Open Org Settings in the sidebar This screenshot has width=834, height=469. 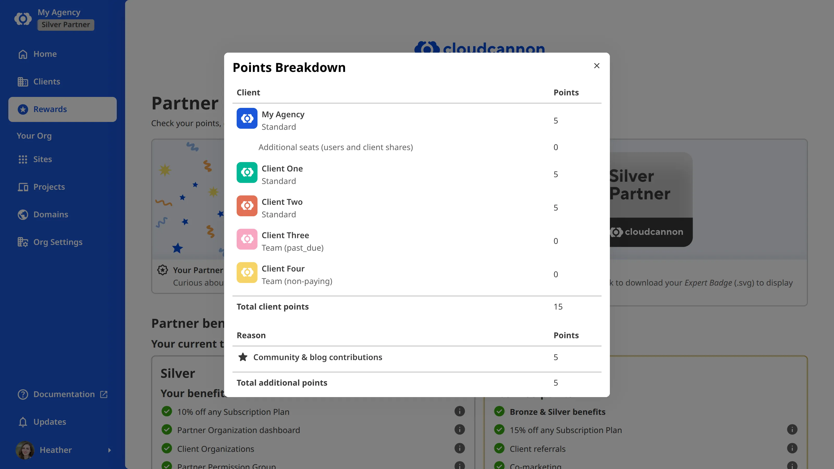(63, 242)
